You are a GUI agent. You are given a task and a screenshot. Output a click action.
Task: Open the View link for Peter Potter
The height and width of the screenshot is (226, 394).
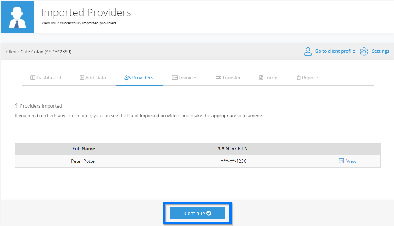tap(351, 161)
